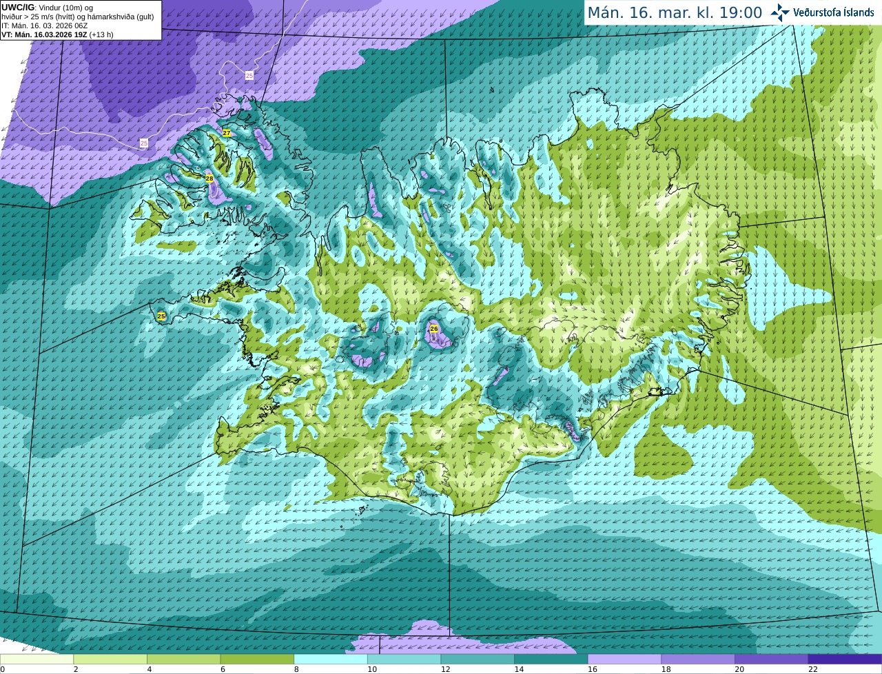
Task: Click the "16" scale tick label
Action: coord(592,669)
